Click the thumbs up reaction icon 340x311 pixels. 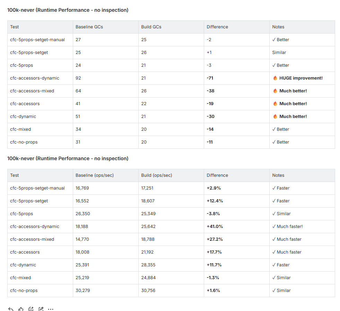click(x=21, y=309)
